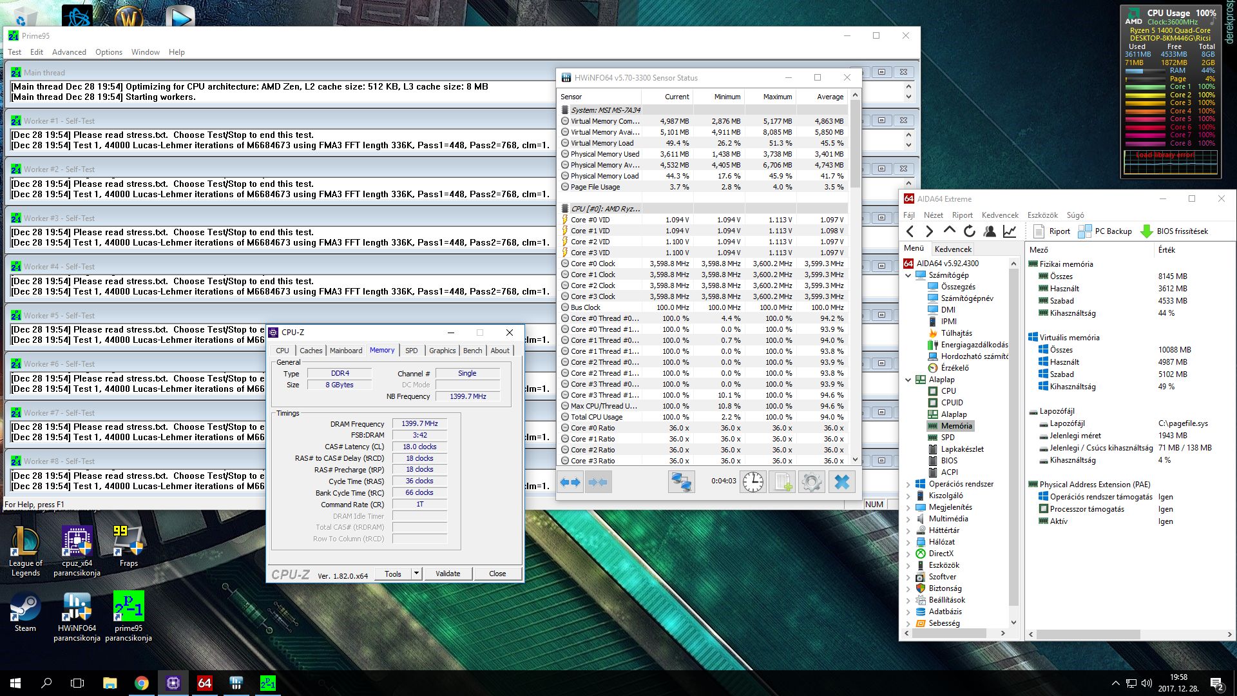Click the AIDA64 forward navigation arrow
The width and height of the screenshot is (1237, 696).
(x=929, y=231)
